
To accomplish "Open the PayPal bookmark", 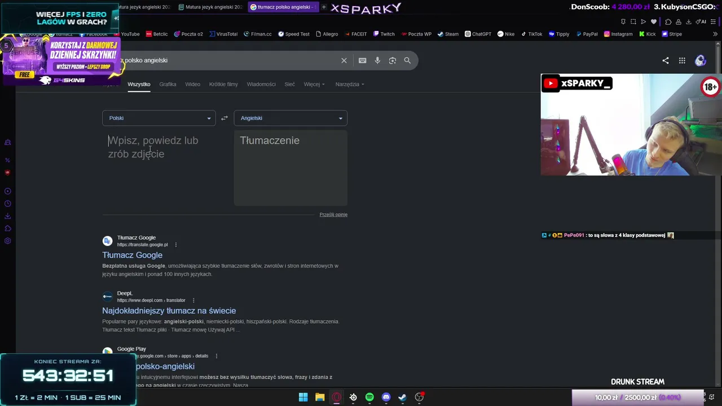I will click(587, 34).
